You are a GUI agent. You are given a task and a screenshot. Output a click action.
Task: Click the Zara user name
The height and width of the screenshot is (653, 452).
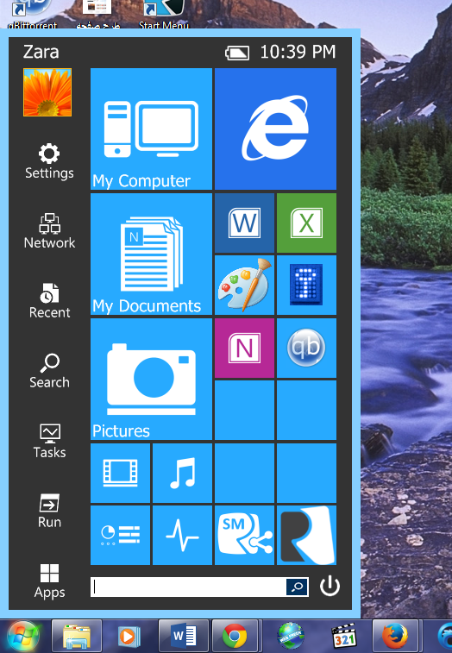(41, 52)
